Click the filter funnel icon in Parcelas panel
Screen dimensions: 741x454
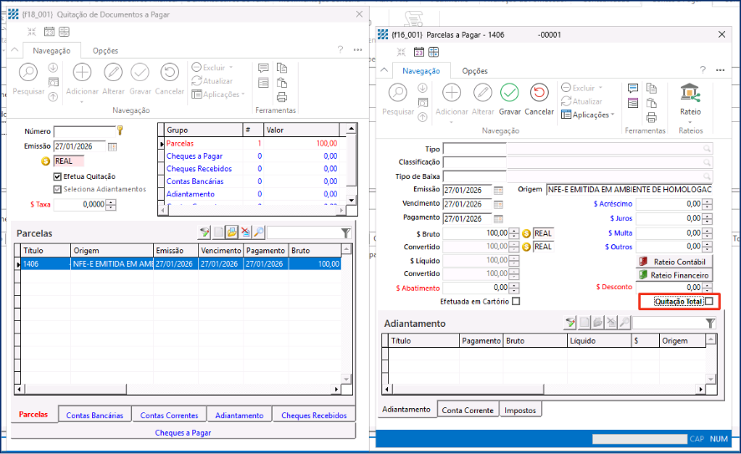click(x=345, y=232)
